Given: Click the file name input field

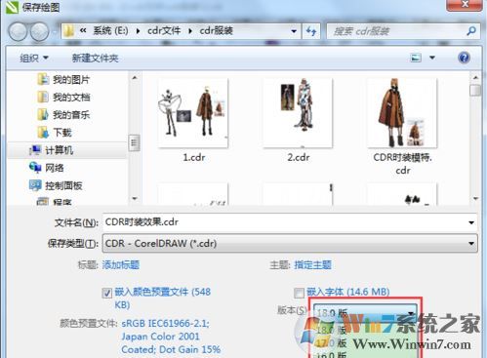Looking at the screenshot, I should point(286,222).
